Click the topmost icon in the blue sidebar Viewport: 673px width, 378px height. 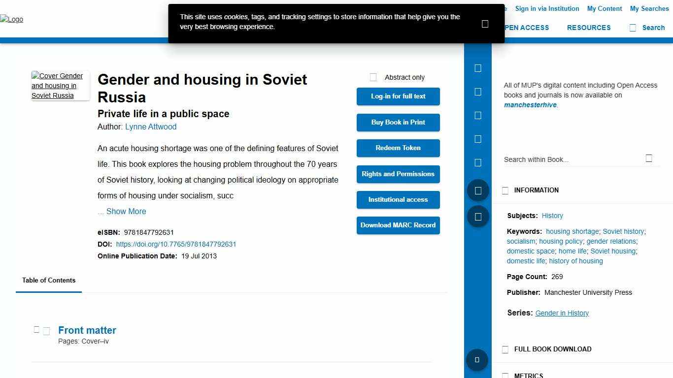coord(477,68)
